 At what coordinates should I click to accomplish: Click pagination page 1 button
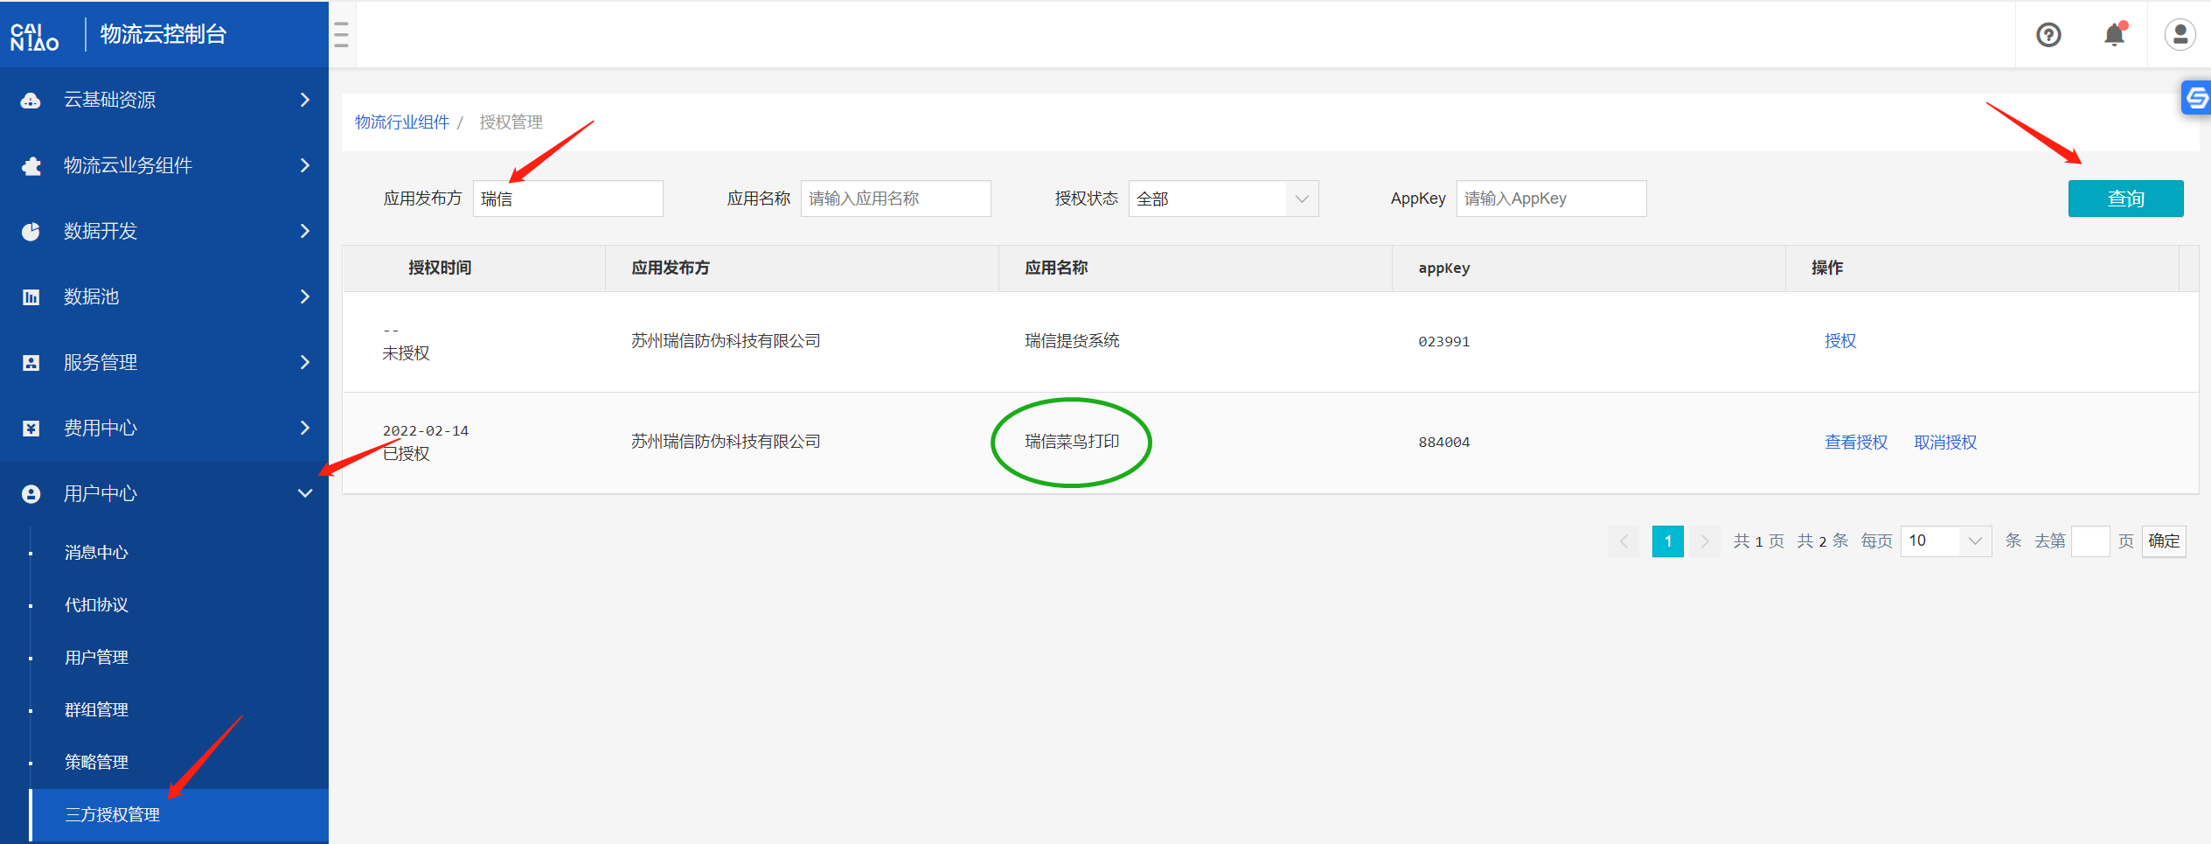(x=1667, y=541)
